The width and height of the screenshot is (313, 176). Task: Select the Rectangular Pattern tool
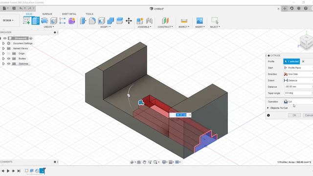click(62, 21)
